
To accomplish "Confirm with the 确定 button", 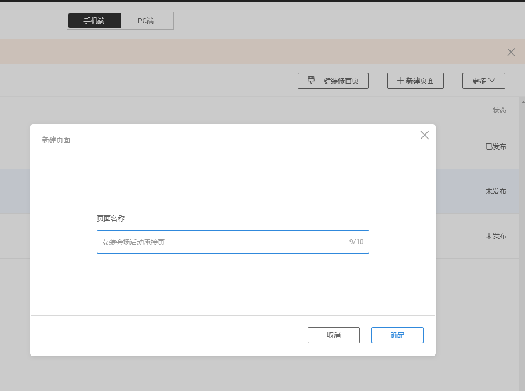I will pyautogui.click(x=397, y=335).
